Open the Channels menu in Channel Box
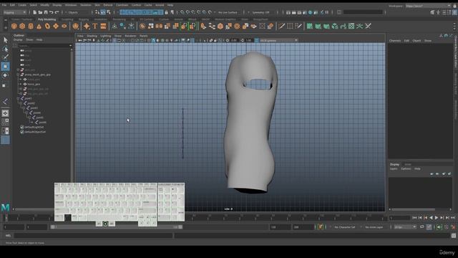Viewport: 458px width, 258px height. (395, 41)
